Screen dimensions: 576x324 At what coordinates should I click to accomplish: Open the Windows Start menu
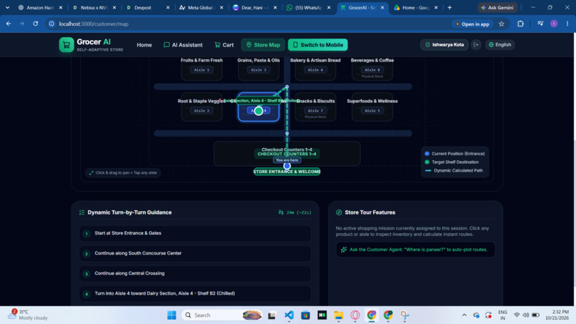click(172, 315)
